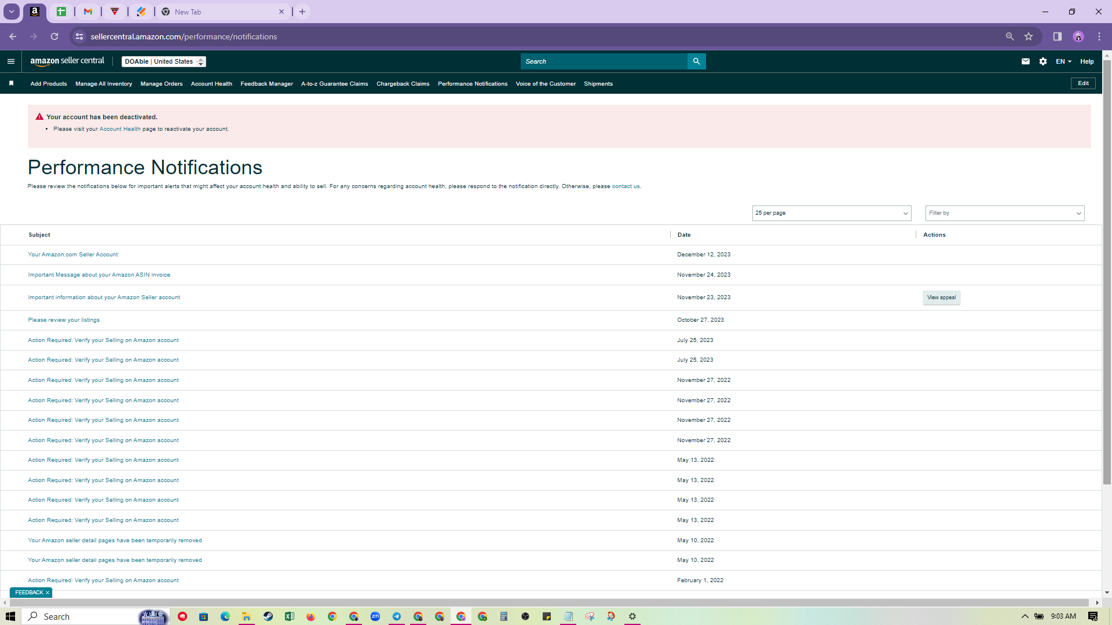Open the Your Amazon.com Seller Account notification
The image size is (1112, 625).
coord(73,255)
